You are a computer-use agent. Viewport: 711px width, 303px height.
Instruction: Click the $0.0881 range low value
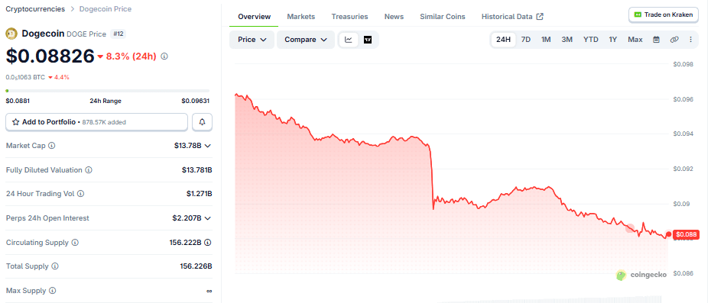pyautogui.click(x=18, y=101)
